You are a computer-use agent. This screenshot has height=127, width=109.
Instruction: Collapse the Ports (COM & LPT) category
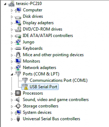(x=12, y=74)
